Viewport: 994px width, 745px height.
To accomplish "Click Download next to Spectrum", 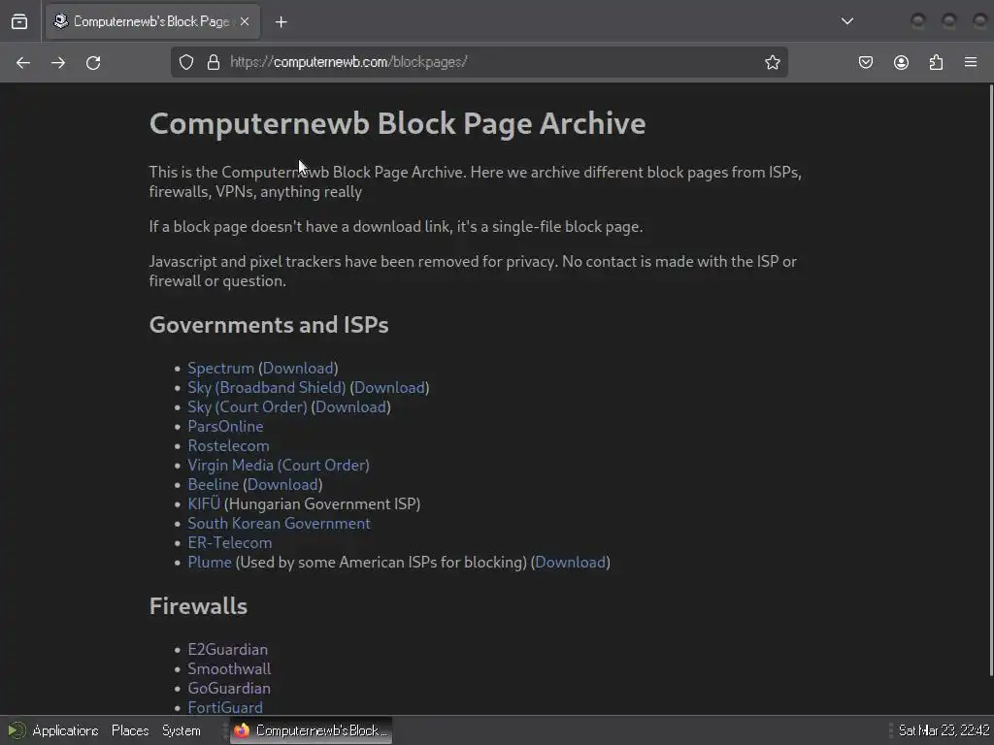I will pos(298,368).
